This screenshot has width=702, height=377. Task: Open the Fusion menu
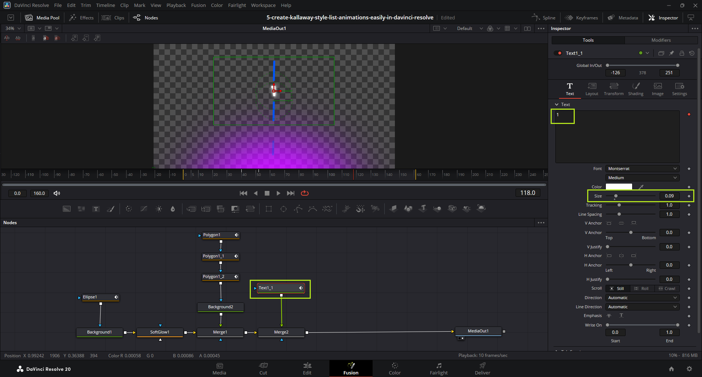click(198, 5)
